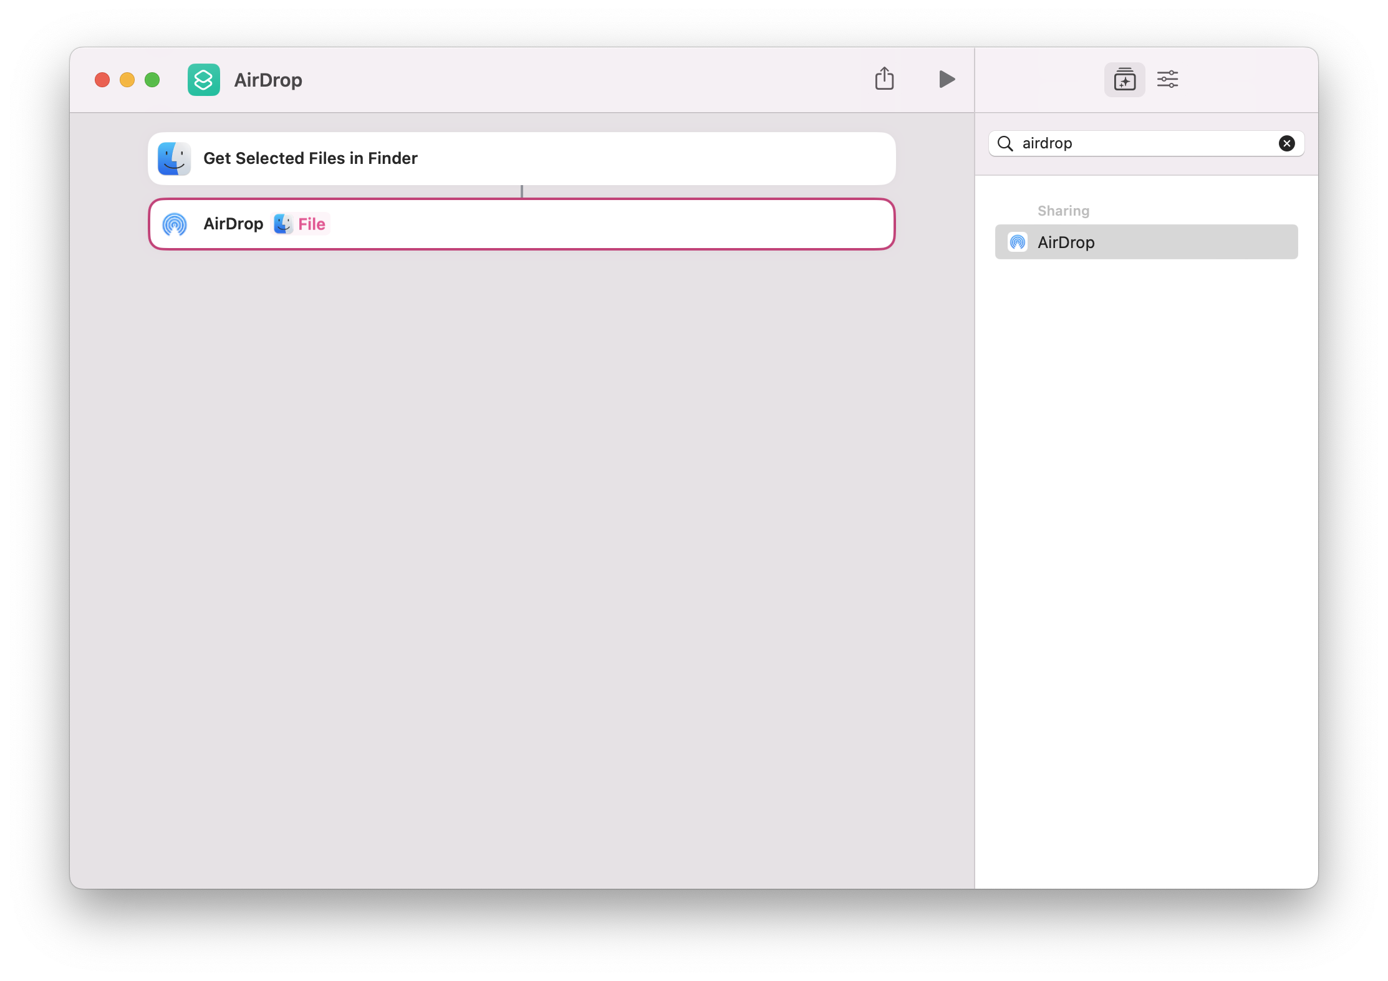Click the green Shortcuts app icon in the title bar
Image resolution: width=1388 pixels, height=981 pixels.
point(204,80)
